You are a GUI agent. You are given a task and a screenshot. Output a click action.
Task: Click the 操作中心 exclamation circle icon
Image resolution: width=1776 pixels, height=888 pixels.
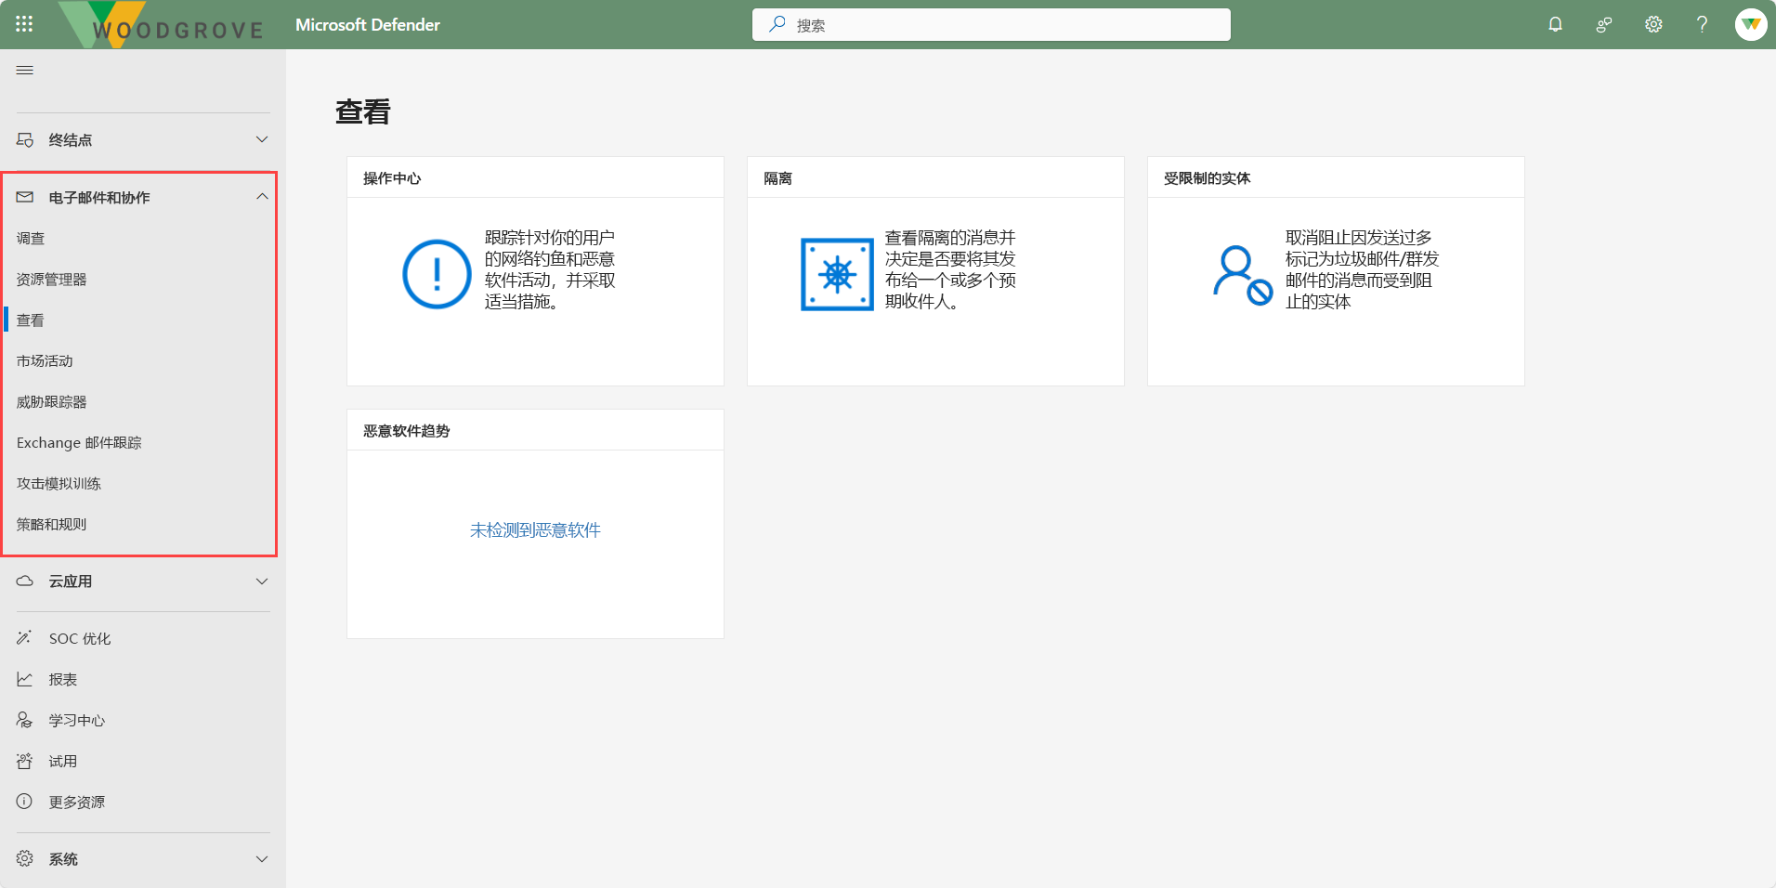(x=437, y=274)
